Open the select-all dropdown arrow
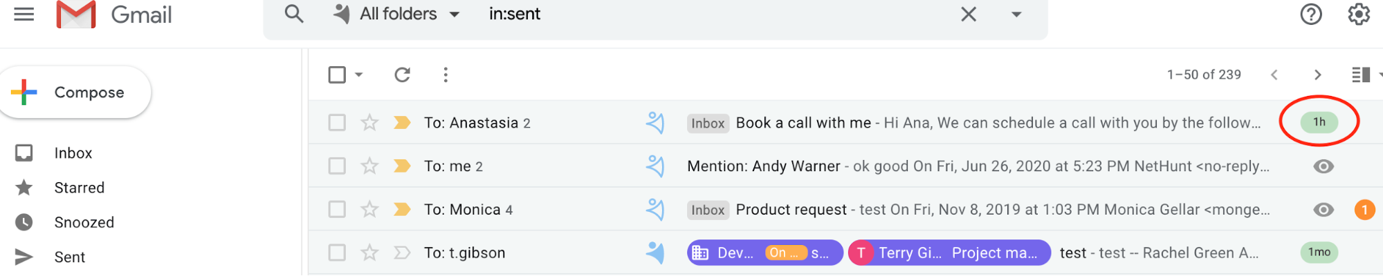The height and width of the screenshot is (276, 1383). point(359,75)
